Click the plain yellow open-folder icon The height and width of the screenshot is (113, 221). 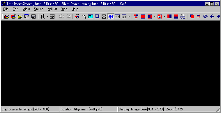click(20, 17)
